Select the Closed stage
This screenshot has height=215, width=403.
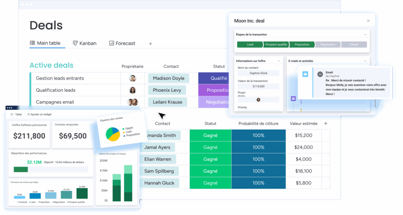(354, 45)
